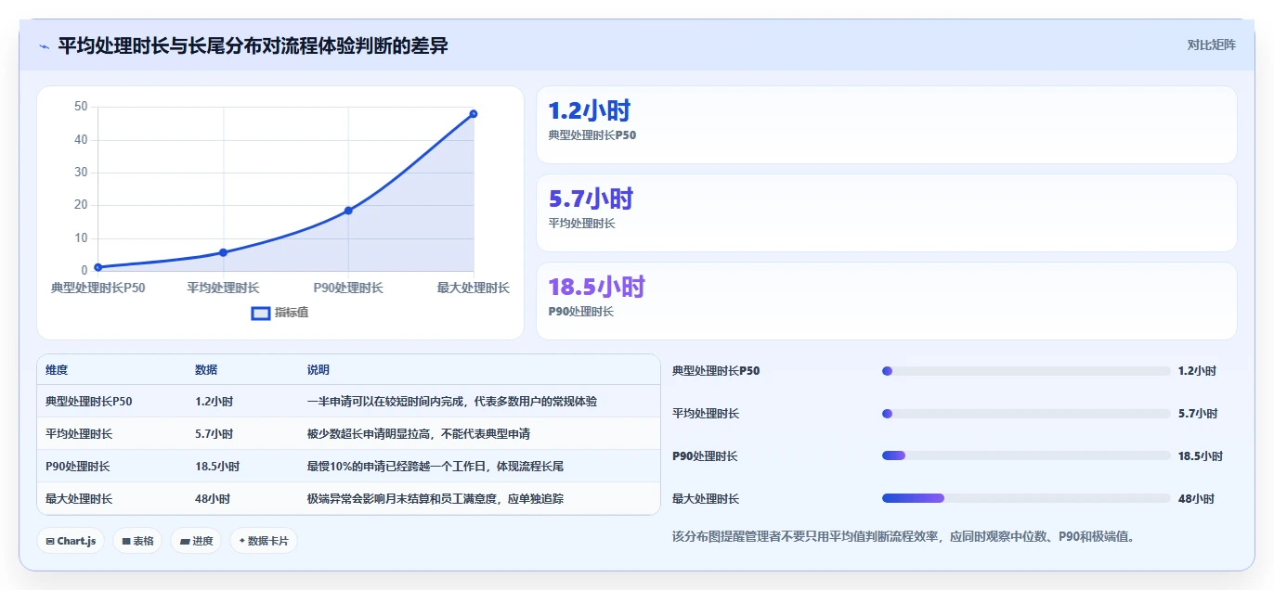1274x590 pixels.
Task: Click the 18.5小时 progress bar for P90处理时长
Action: 1026,456
